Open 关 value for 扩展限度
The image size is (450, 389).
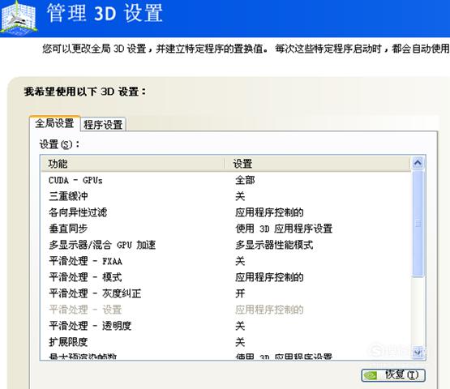tap(240, 342)
